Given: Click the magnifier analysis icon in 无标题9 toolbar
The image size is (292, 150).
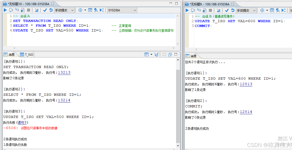Looking at the screenshot, I should click(278, 10).
